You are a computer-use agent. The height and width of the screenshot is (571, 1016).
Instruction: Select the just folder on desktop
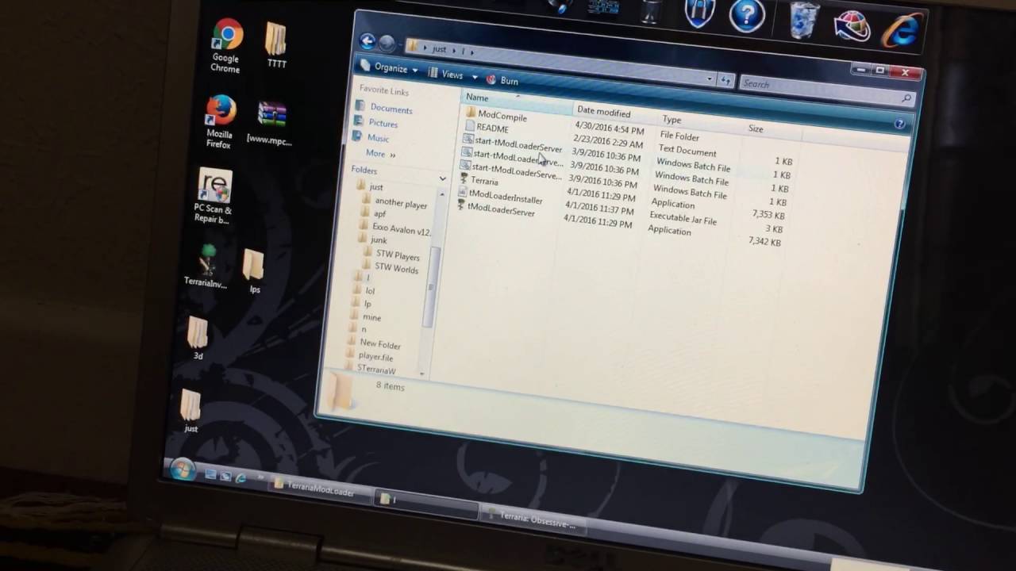[x=190, y=410]
